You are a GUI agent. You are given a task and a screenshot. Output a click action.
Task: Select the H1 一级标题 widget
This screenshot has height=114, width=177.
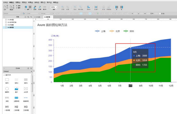pyautogui.click(x=7, y=108)
